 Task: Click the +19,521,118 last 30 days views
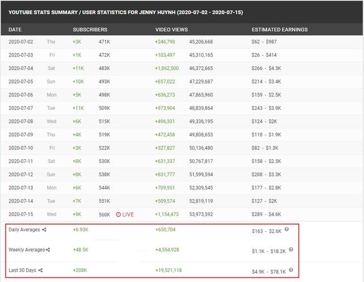tap(168, 271)
